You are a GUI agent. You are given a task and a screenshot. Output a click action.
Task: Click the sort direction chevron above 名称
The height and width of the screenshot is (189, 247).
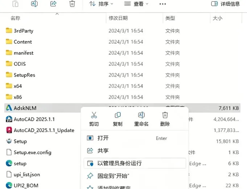pyautogui.click(x=57, y=14)
